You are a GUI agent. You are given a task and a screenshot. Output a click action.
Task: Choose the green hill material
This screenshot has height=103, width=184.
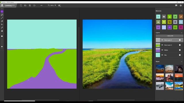click(175, 17)
